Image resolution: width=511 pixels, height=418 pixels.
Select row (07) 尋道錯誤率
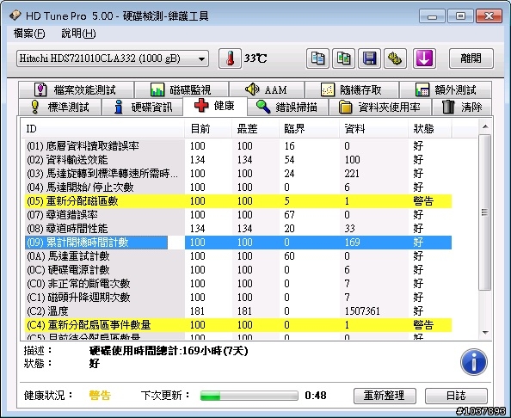[238, 215]
